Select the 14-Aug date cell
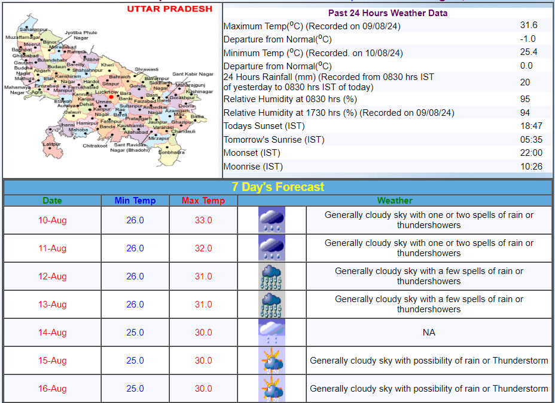The width and height of the screenshot is (555, 403). 52,332
